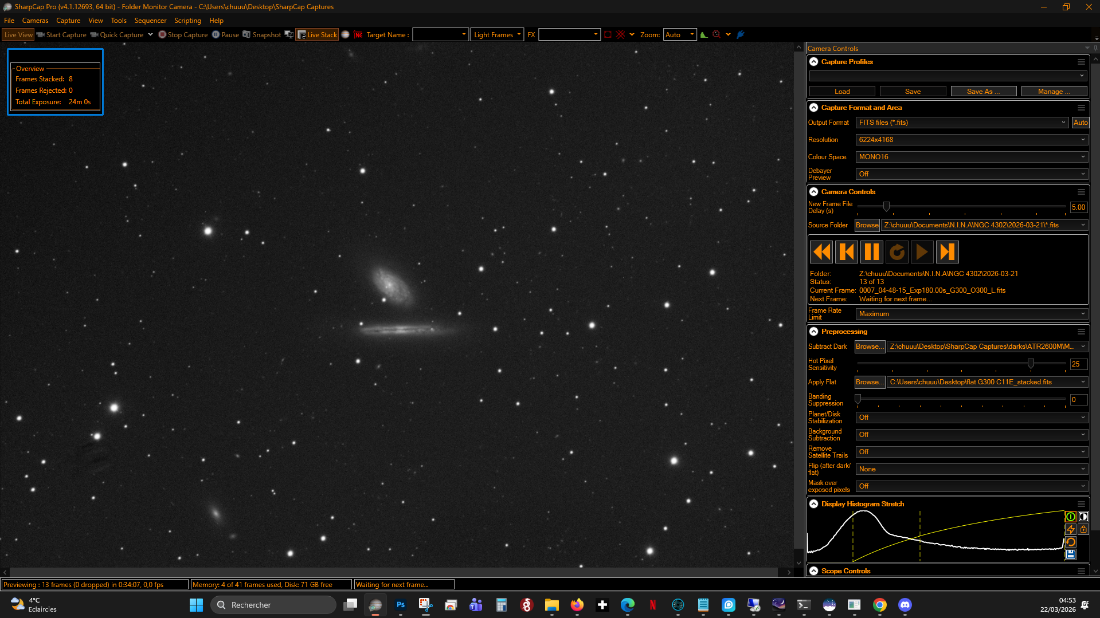This screenshot has width=1100, height=618.
Task: Click the rewind-to-start playback button
Action: tap(822, 252)
